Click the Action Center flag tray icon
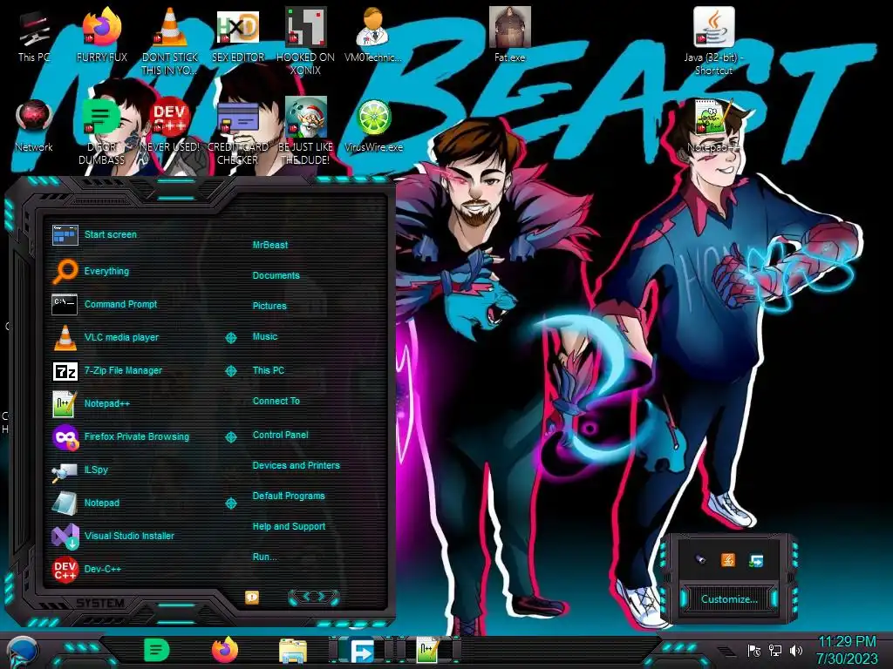The width and height of the screenshot is (893, 669). 753,650
